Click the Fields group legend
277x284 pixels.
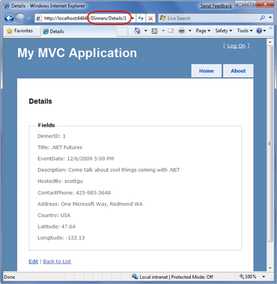point(46,125)
